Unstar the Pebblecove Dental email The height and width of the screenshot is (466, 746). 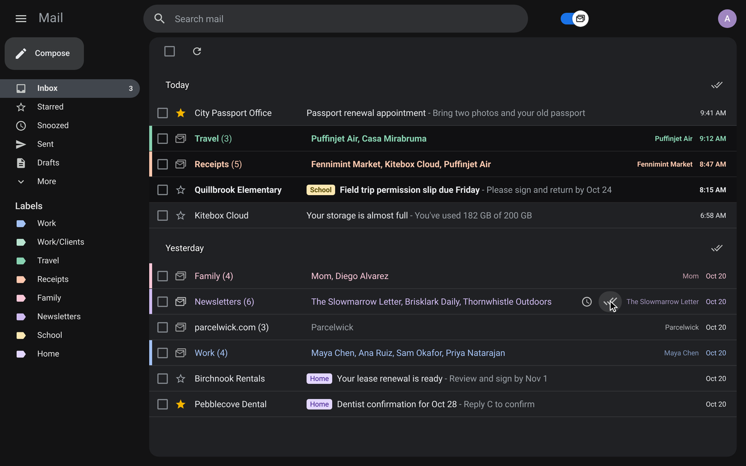coord(181,404)
